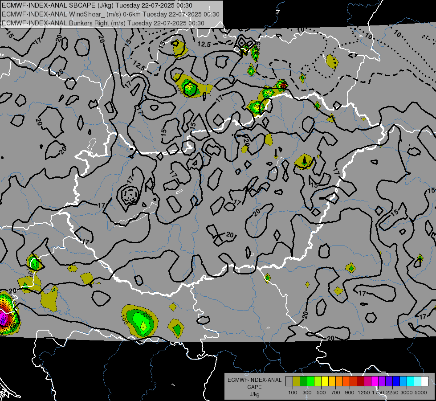Select the magenta swatch left of 1750
436x401 pixels.
point(375,381)
